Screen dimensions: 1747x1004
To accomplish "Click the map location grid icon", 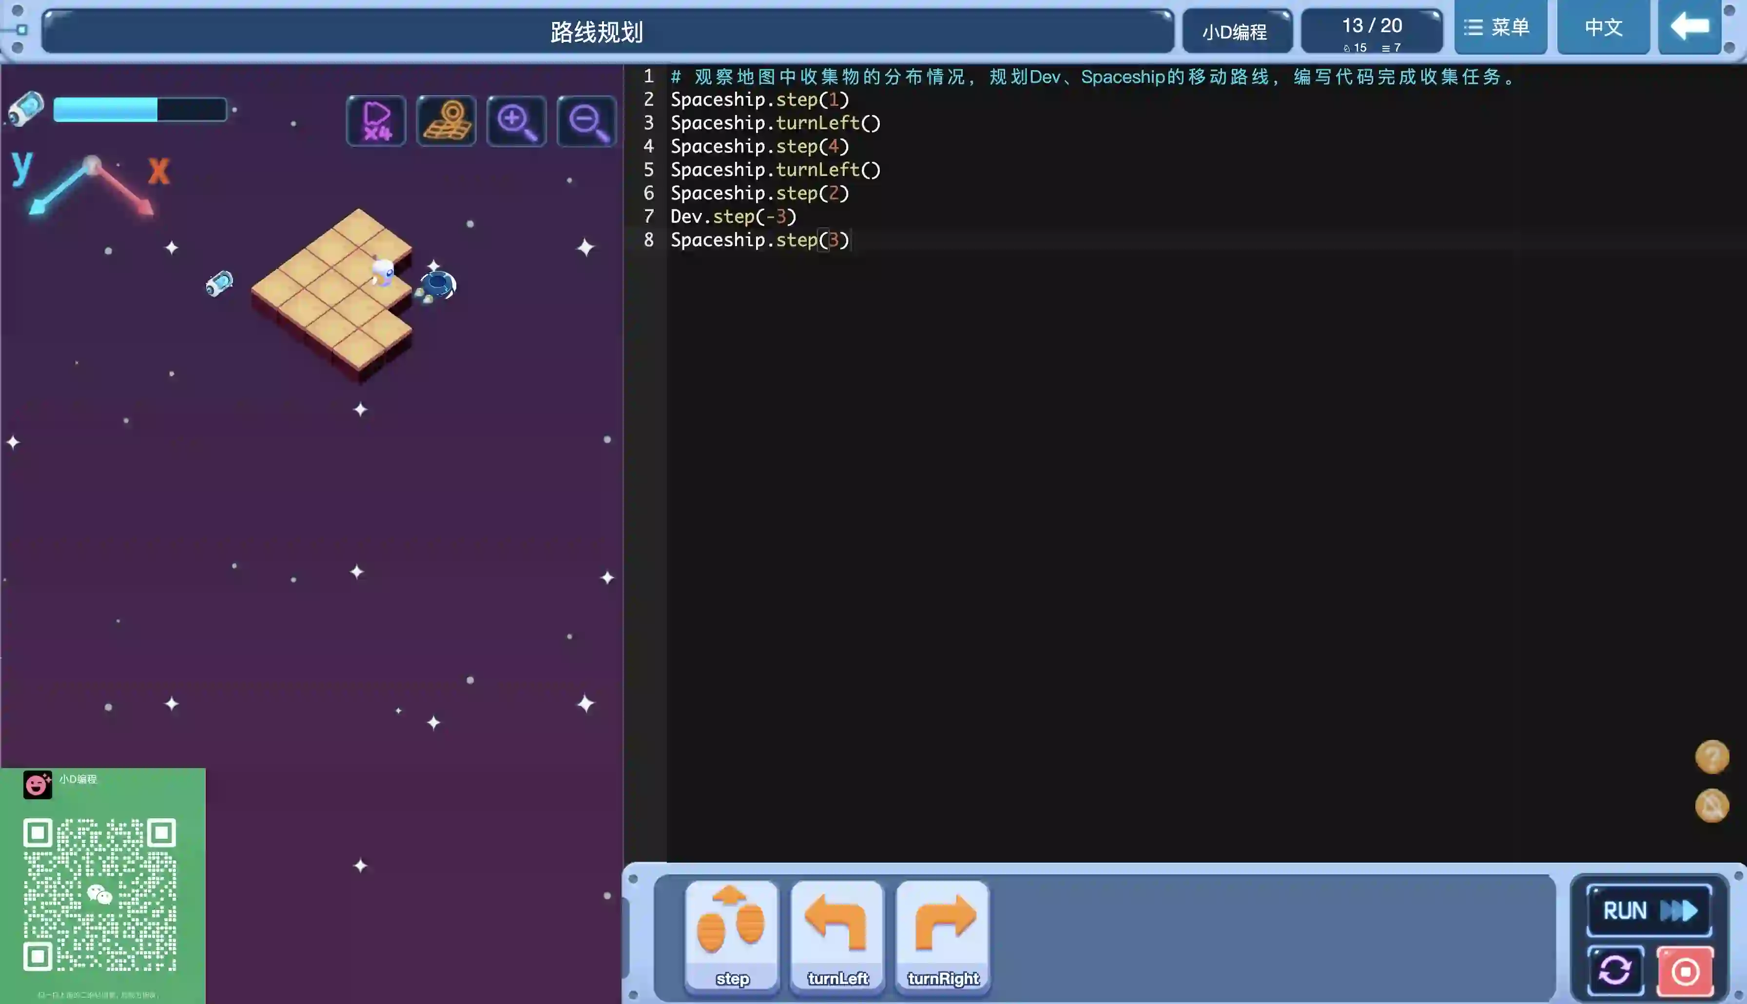I will (x=446, y=121).
